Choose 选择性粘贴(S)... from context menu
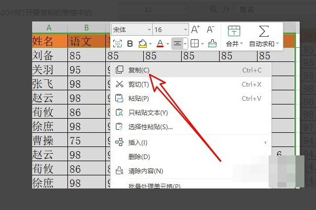 [x=191, y=127]
